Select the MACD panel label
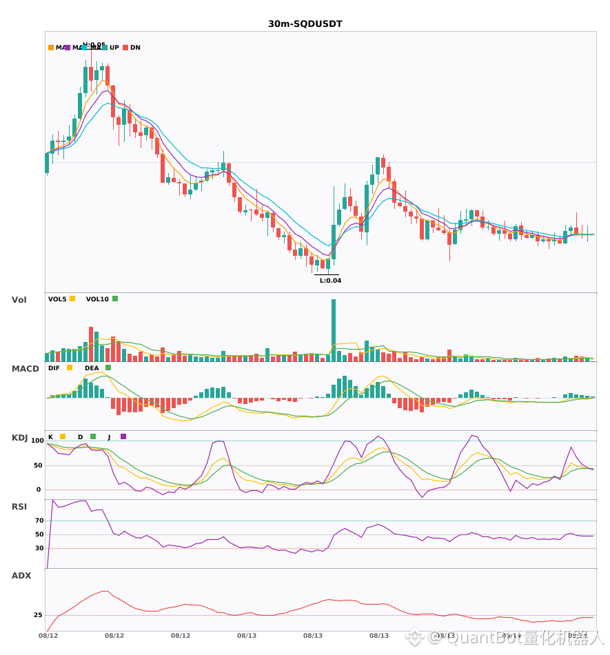Screen dimensions: 610x655 (25, 369)
